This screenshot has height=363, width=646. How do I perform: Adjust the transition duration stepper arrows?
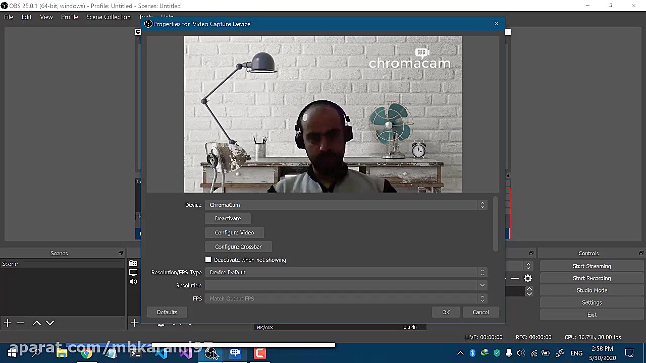[x=529, y=291]
